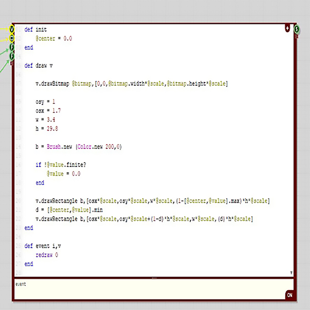The height and width of the screenshot is (310, 310).
Task: Toggle the ON button of Ruby component
Action: 289,295
